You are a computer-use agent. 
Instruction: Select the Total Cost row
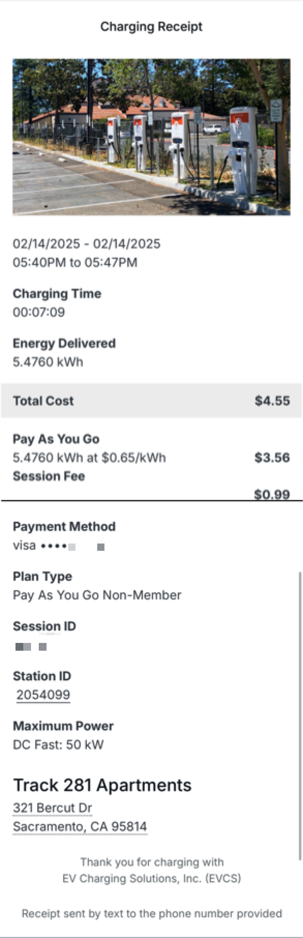click(151, 401)
